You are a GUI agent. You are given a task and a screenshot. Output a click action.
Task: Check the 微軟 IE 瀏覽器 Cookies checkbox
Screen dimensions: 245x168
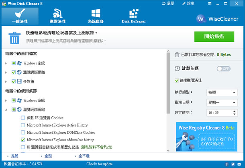[23, 117]
